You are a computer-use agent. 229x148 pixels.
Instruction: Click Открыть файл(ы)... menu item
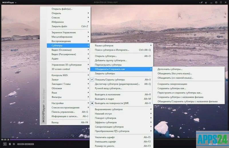pyautogui.click(x=68, y=9)
